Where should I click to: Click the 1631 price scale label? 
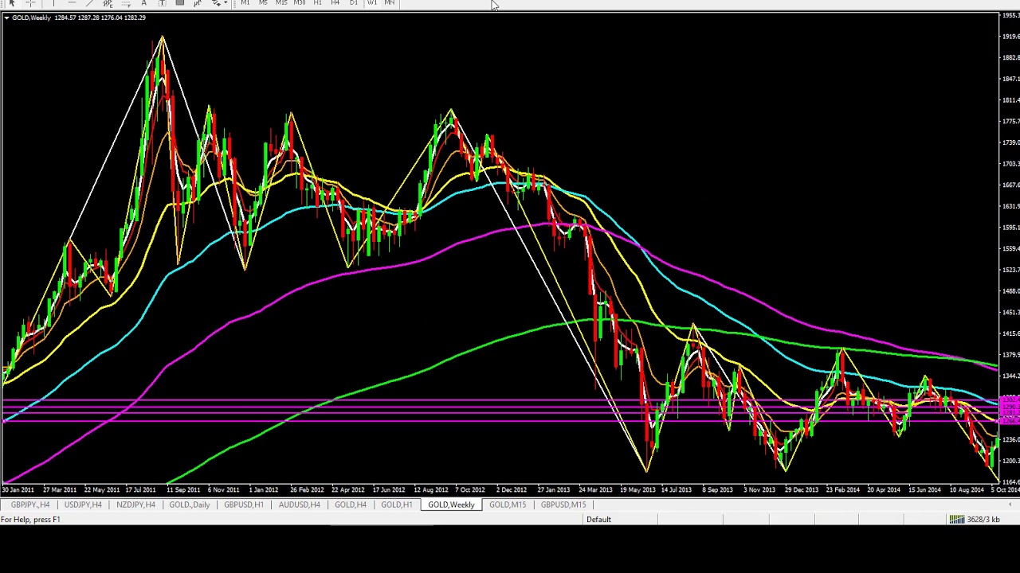[1010, 206]
